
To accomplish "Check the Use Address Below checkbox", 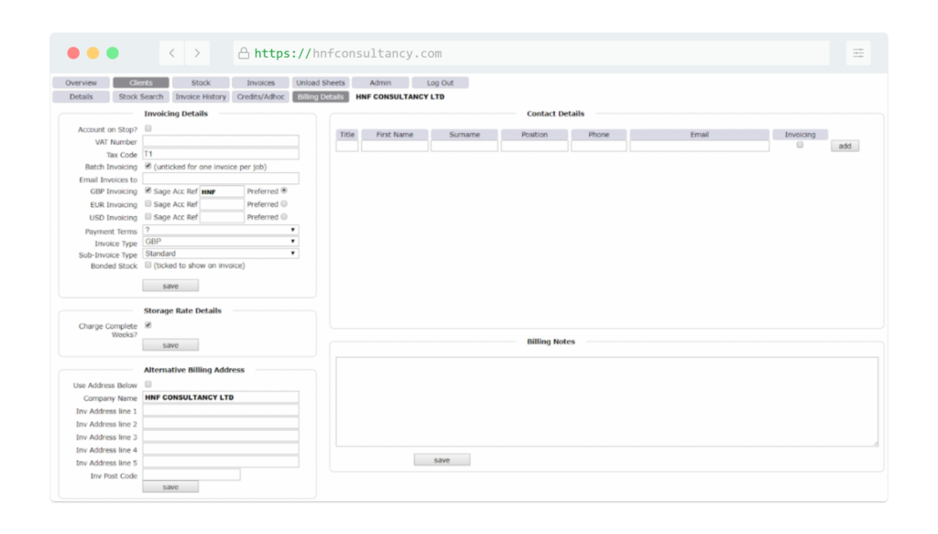I will click(x=148, y=385).
